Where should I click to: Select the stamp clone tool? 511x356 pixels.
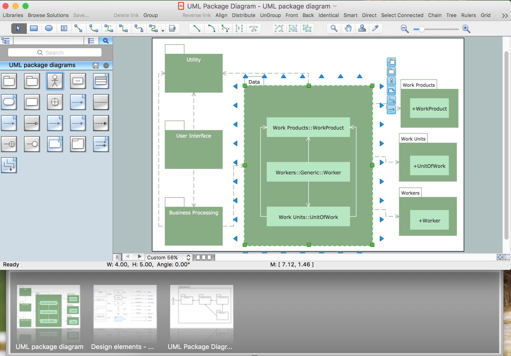click(362, 29)
